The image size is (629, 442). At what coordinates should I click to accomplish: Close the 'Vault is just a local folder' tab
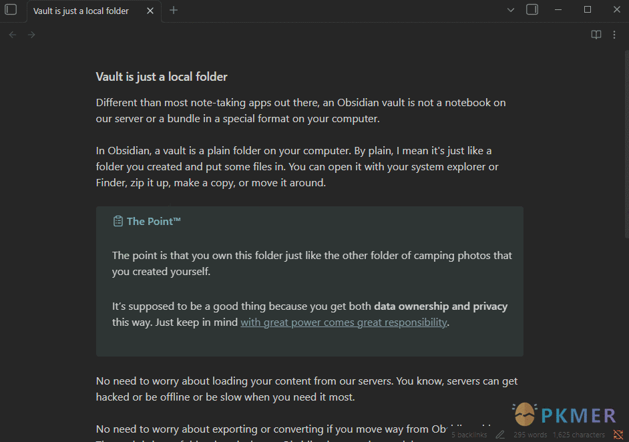point(150,11)
